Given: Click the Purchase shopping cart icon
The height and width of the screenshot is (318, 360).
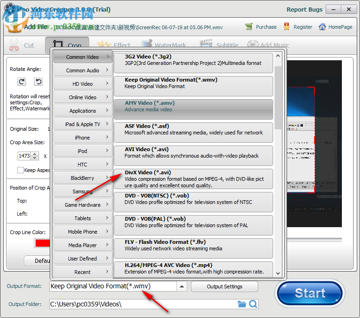Looking at the screenshot, I should [249, 27].
